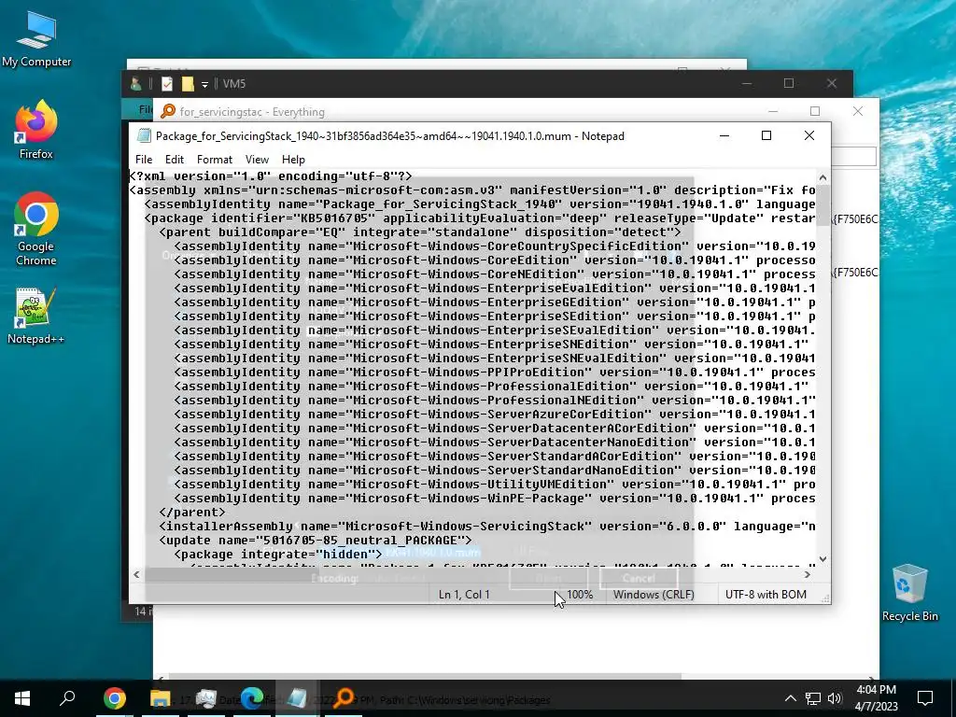The width and height of the screenshot is (956, 717).
Task: Open the Notepad Help menu
Action: pyautogui.click(x=293, y=159)
